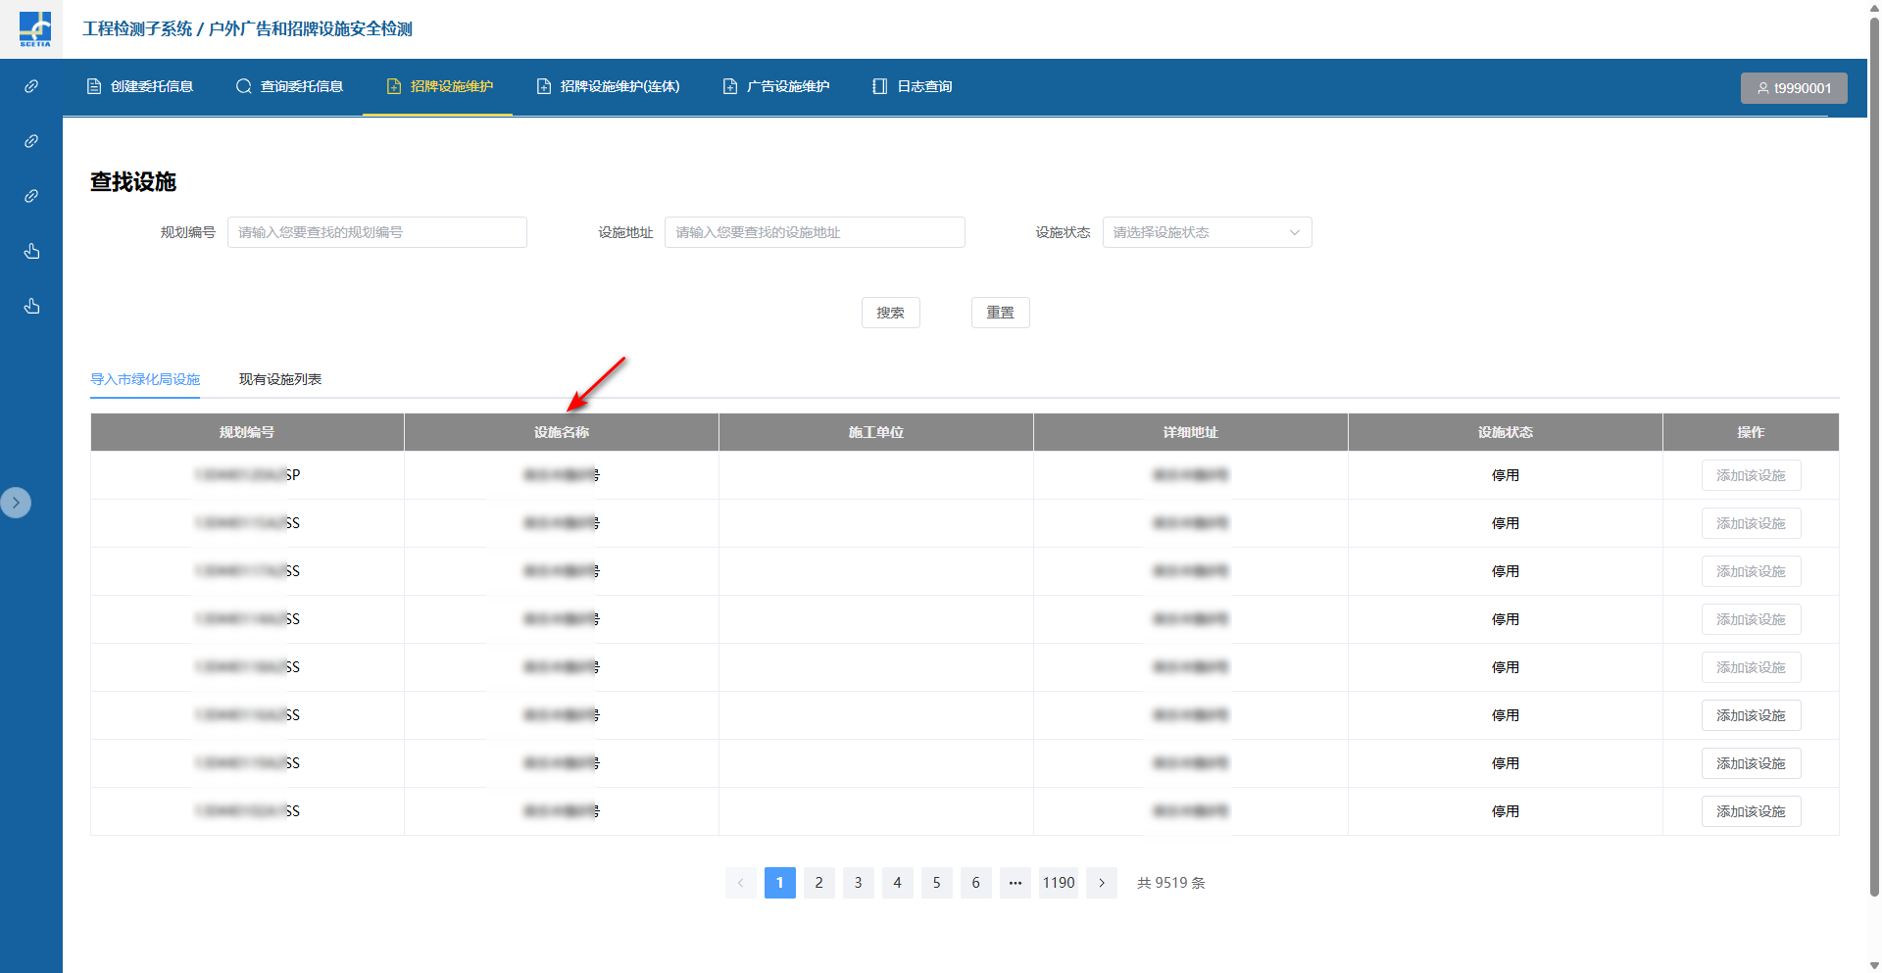Click the file icon beside 广告设施维护
Screen dimensions: 1882x973
click(x=730, y=86)
